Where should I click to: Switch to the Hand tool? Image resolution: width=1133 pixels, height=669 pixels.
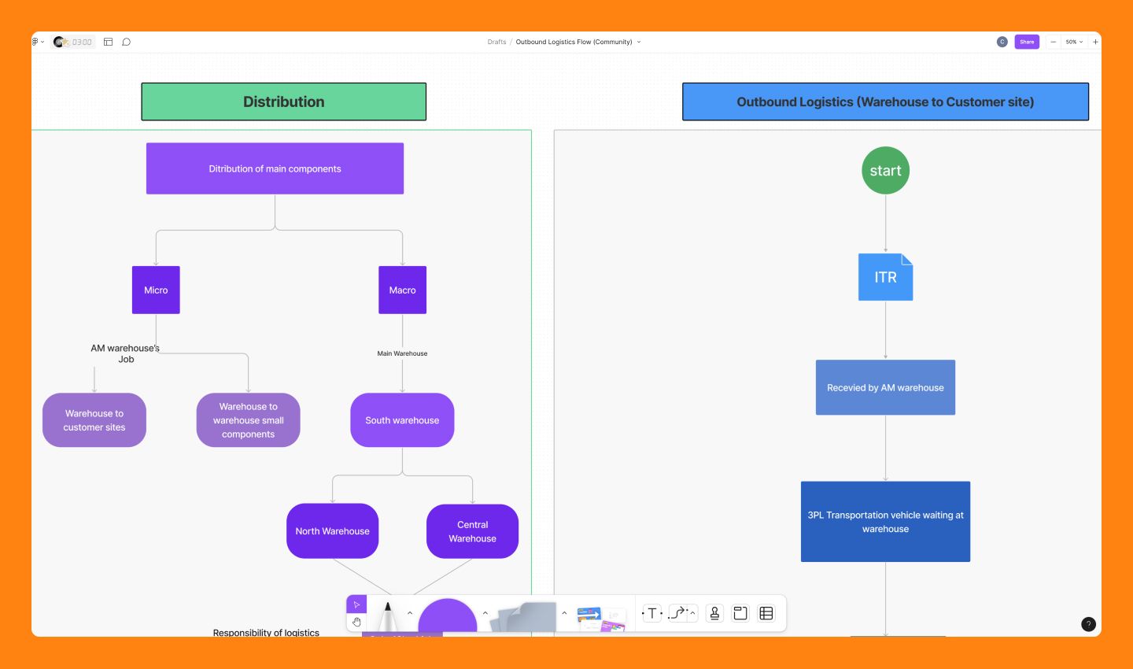pyautogui.click(x=356, y=622)
